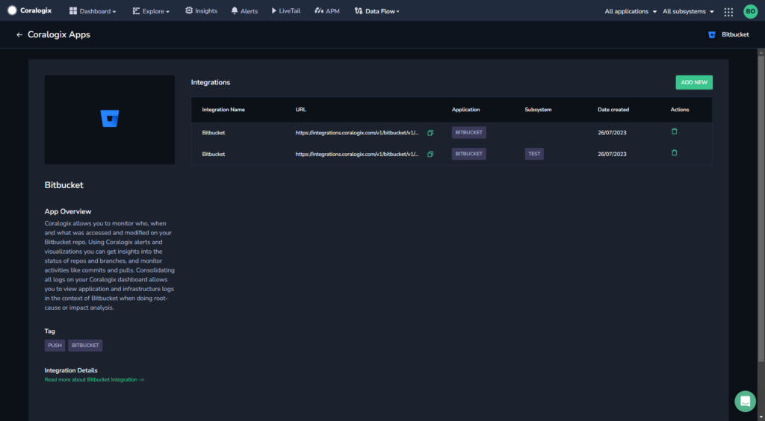The width and height of the screenshot is (765, 421).
Task: Click the TEST row's integration URL text
Action: pos(357,154)
